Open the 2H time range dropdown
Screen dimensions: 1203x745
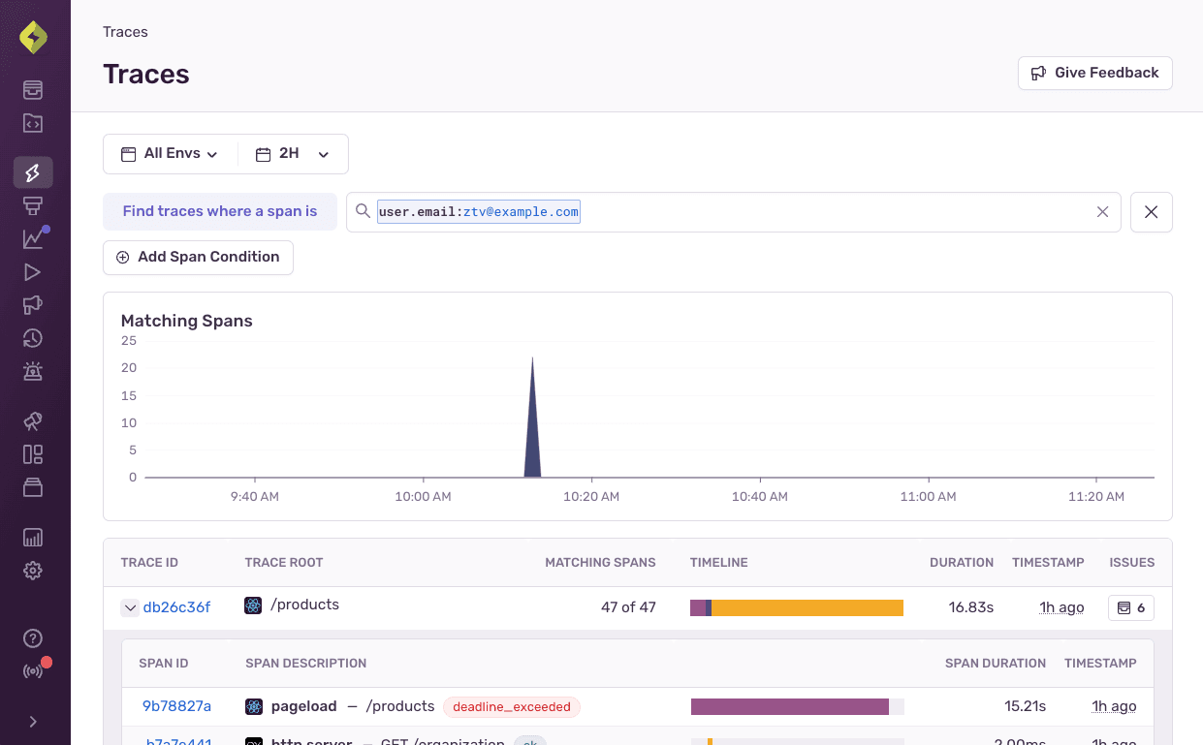pyautogui.click(x=292, y=153)
